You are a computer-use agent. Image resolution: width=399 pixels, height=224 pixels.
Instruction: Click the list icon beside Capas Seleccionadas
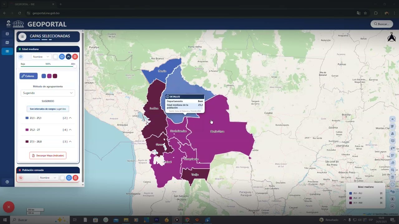22,37
